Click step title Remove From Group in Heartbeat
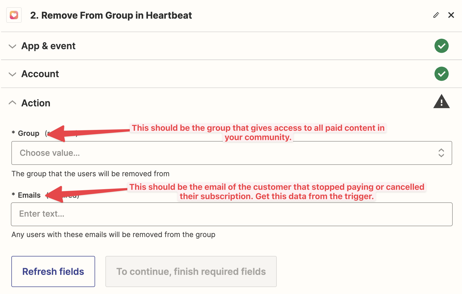The height and width of the screenshot is (294, 462). click(x=111, y=15)
